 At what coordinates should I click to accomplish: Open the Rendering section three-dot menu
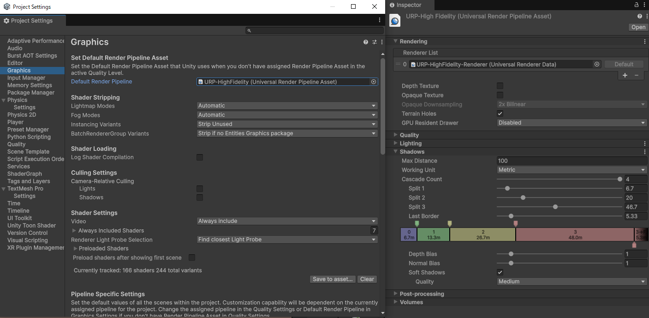pos(645,42)
